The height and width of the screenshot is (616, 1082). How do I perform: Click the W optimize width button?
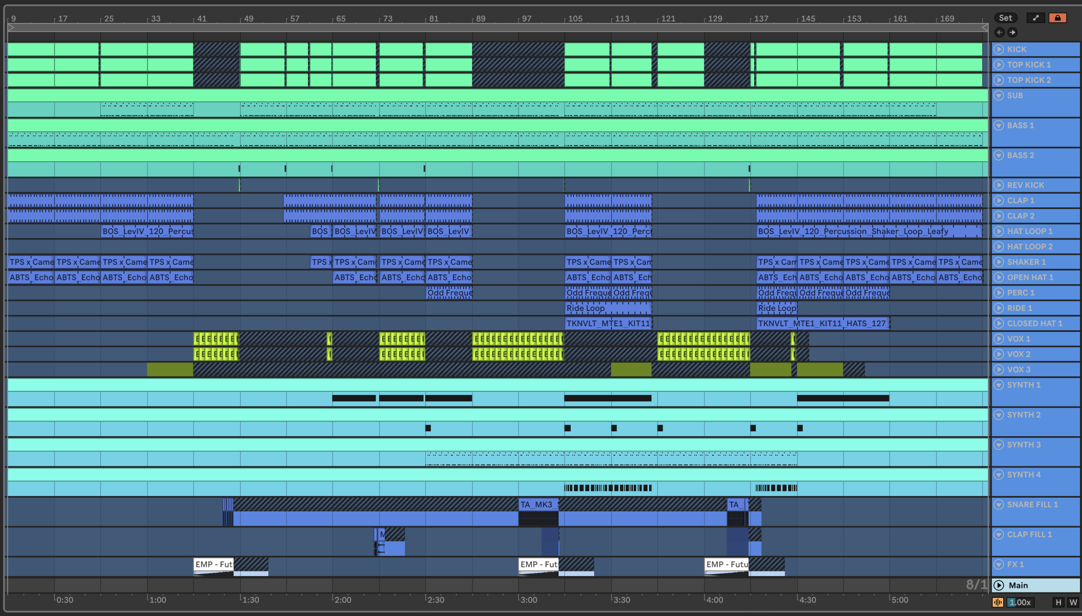tap(1073, 602)
